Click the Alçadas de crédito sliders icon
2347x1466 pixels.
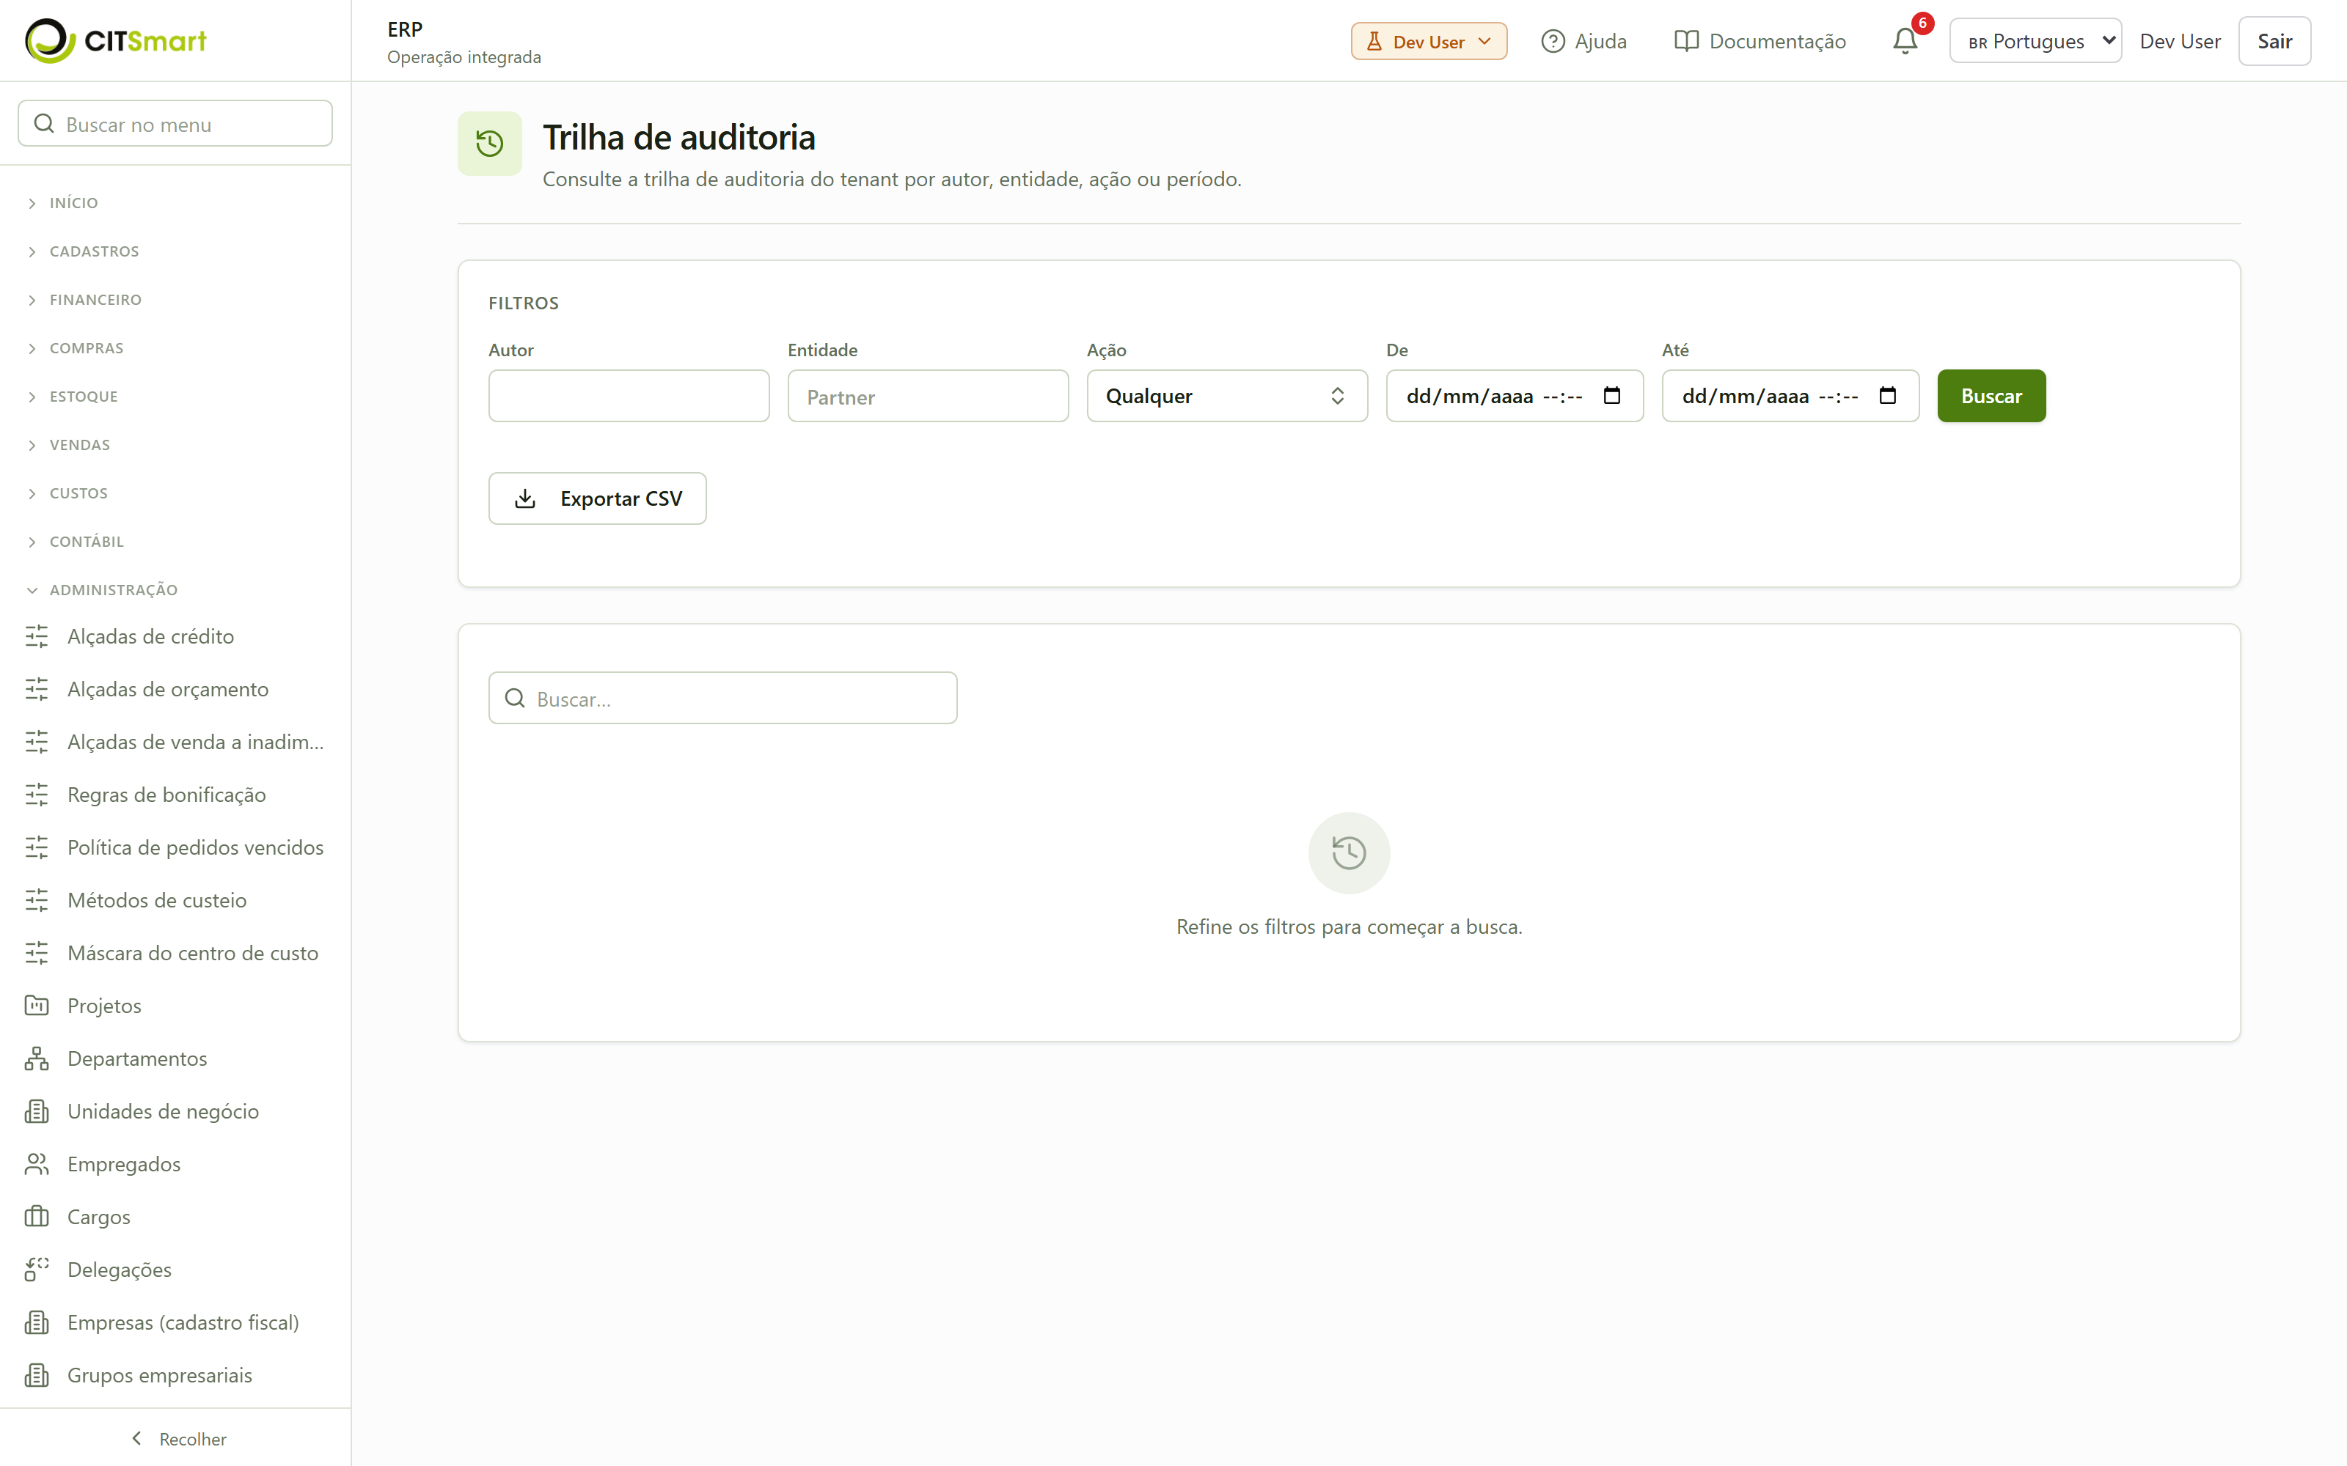coord(37,636)
